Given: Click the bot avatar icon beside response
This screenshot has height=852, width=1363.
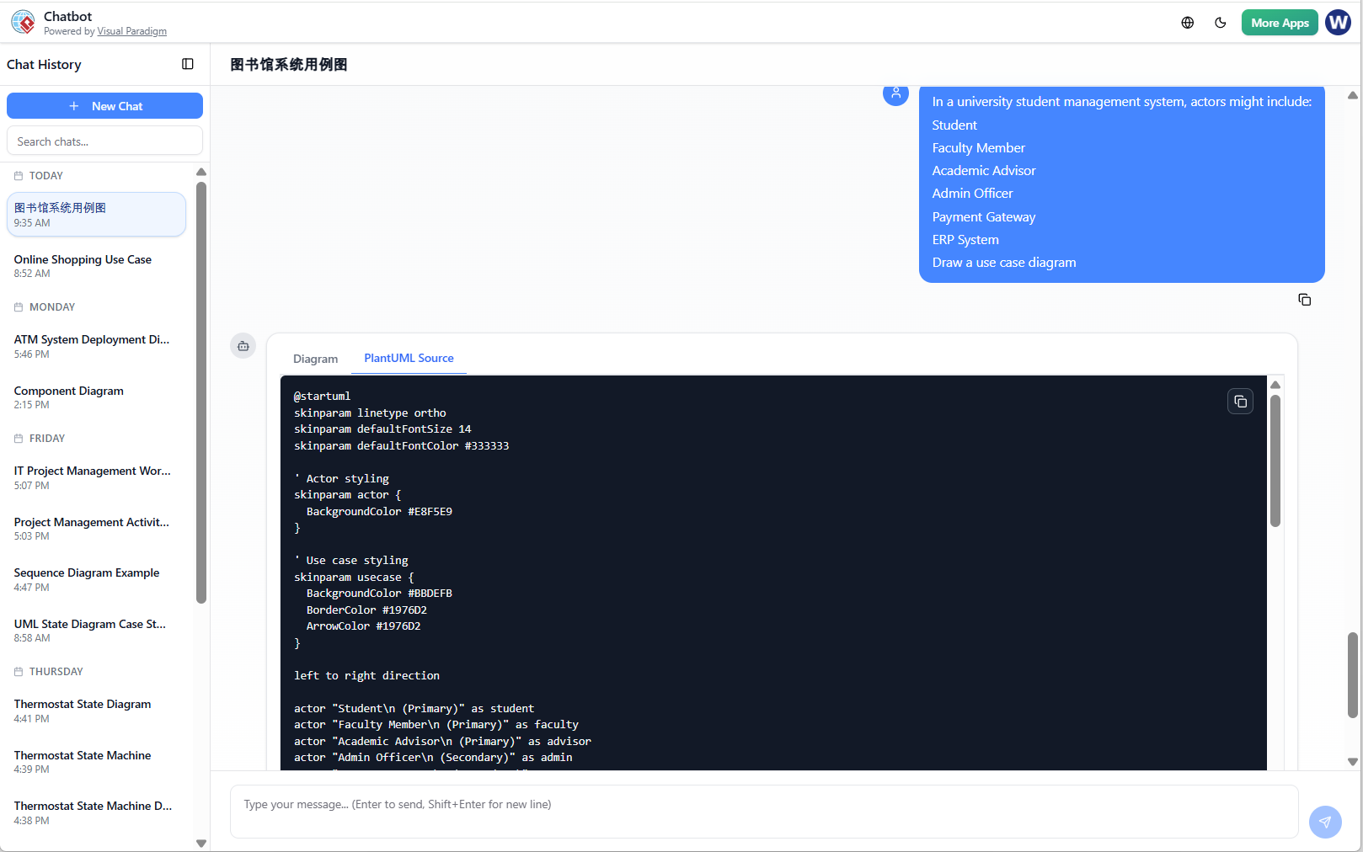Looking at the screenshot, I should [243, 346].
